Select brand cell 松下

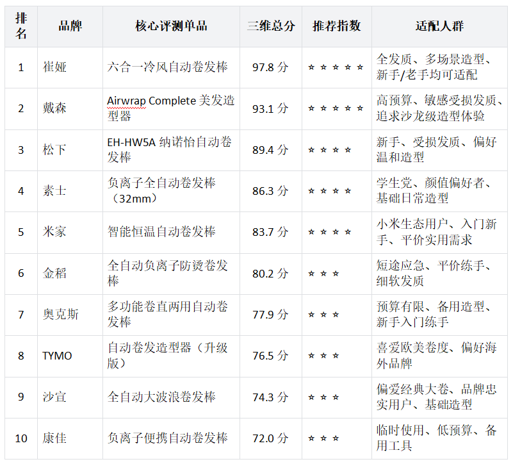[70, 151]
